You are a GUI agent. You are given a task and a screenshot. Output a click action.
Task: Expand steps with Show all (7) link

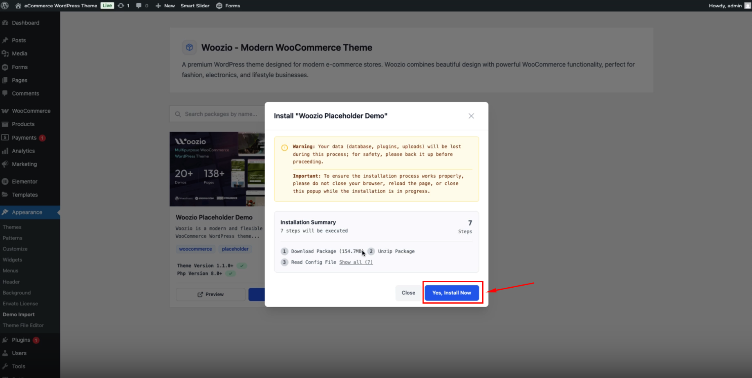356,262
